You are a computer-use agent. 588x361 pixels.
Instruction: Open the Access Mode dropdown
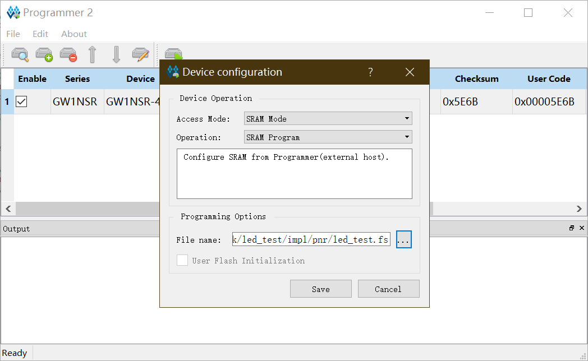[328, 119]
